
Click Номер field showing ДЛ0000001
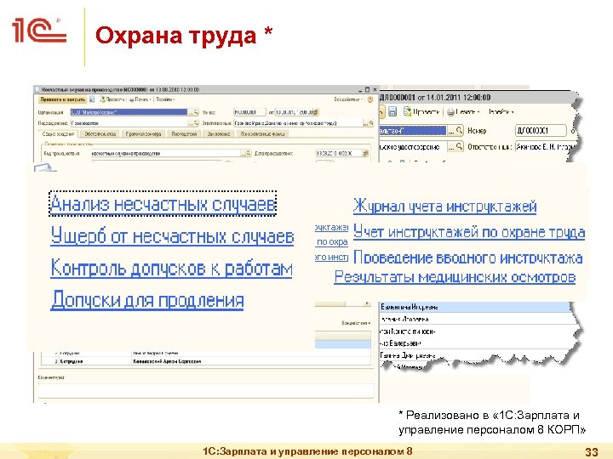541,130
